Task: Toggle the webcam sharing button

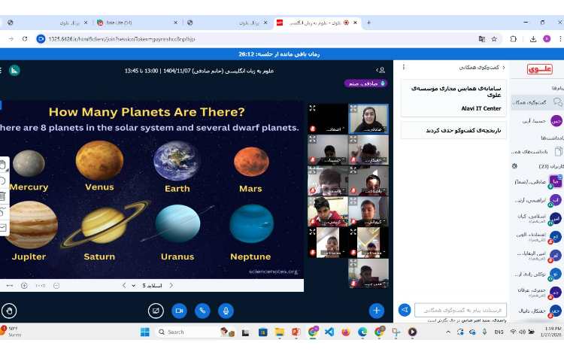Action: coord(179,311)
